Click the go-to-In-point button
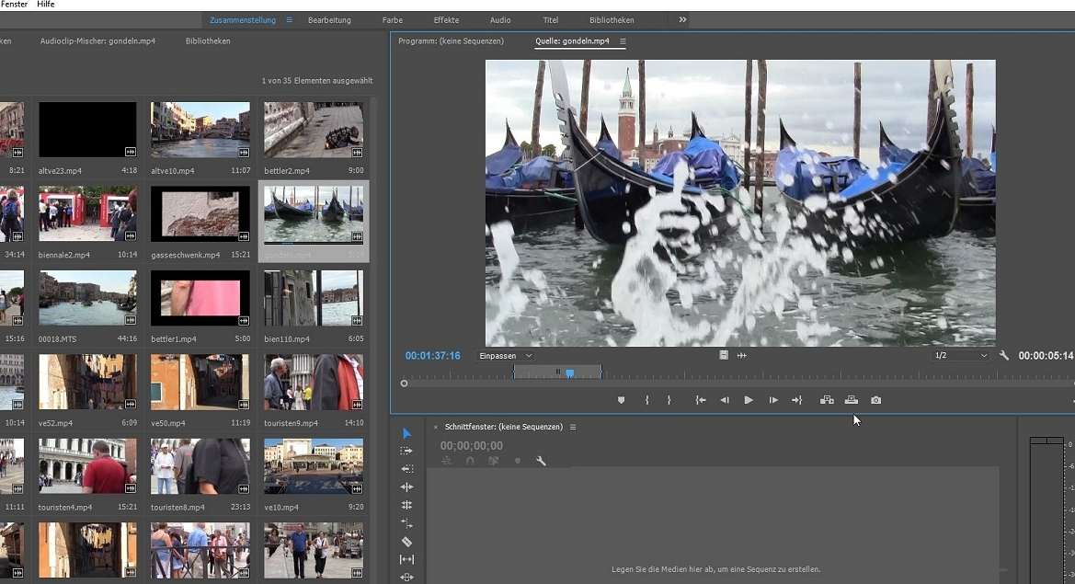This screenshot has height=584, width=1075. [x=701, y=400]
